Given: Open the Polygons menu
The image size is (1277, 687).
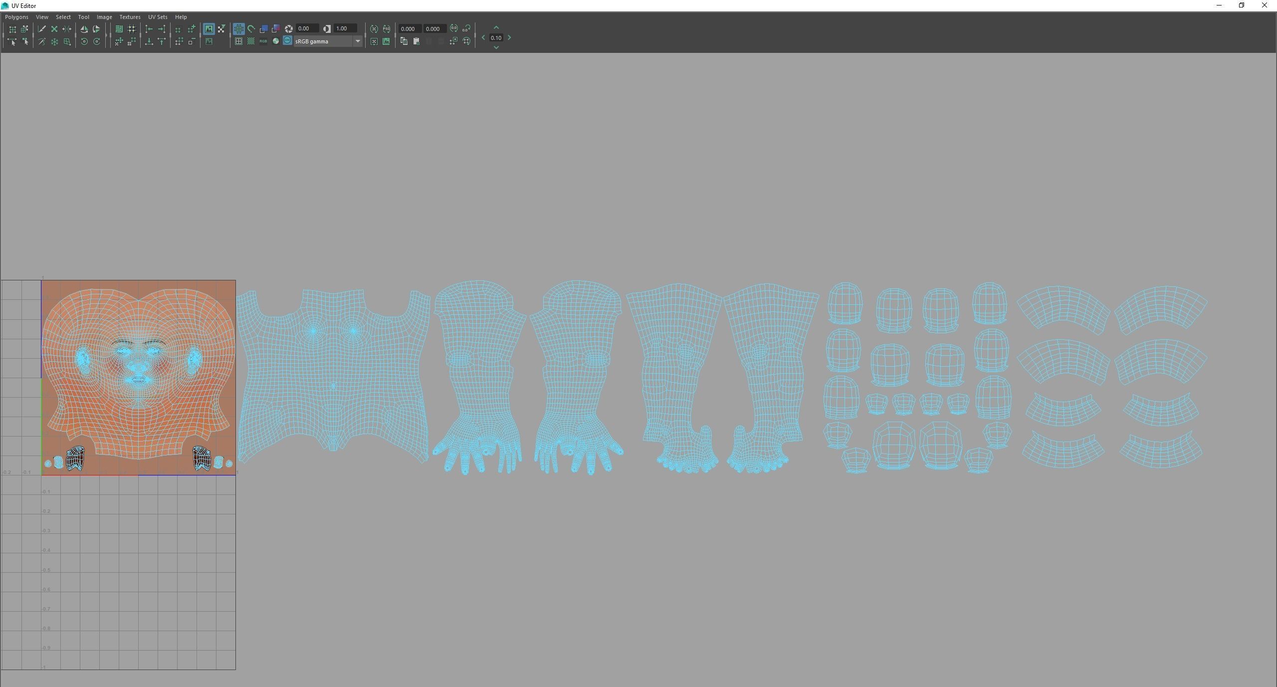Looking at the screenshot, I should [16, 17].
